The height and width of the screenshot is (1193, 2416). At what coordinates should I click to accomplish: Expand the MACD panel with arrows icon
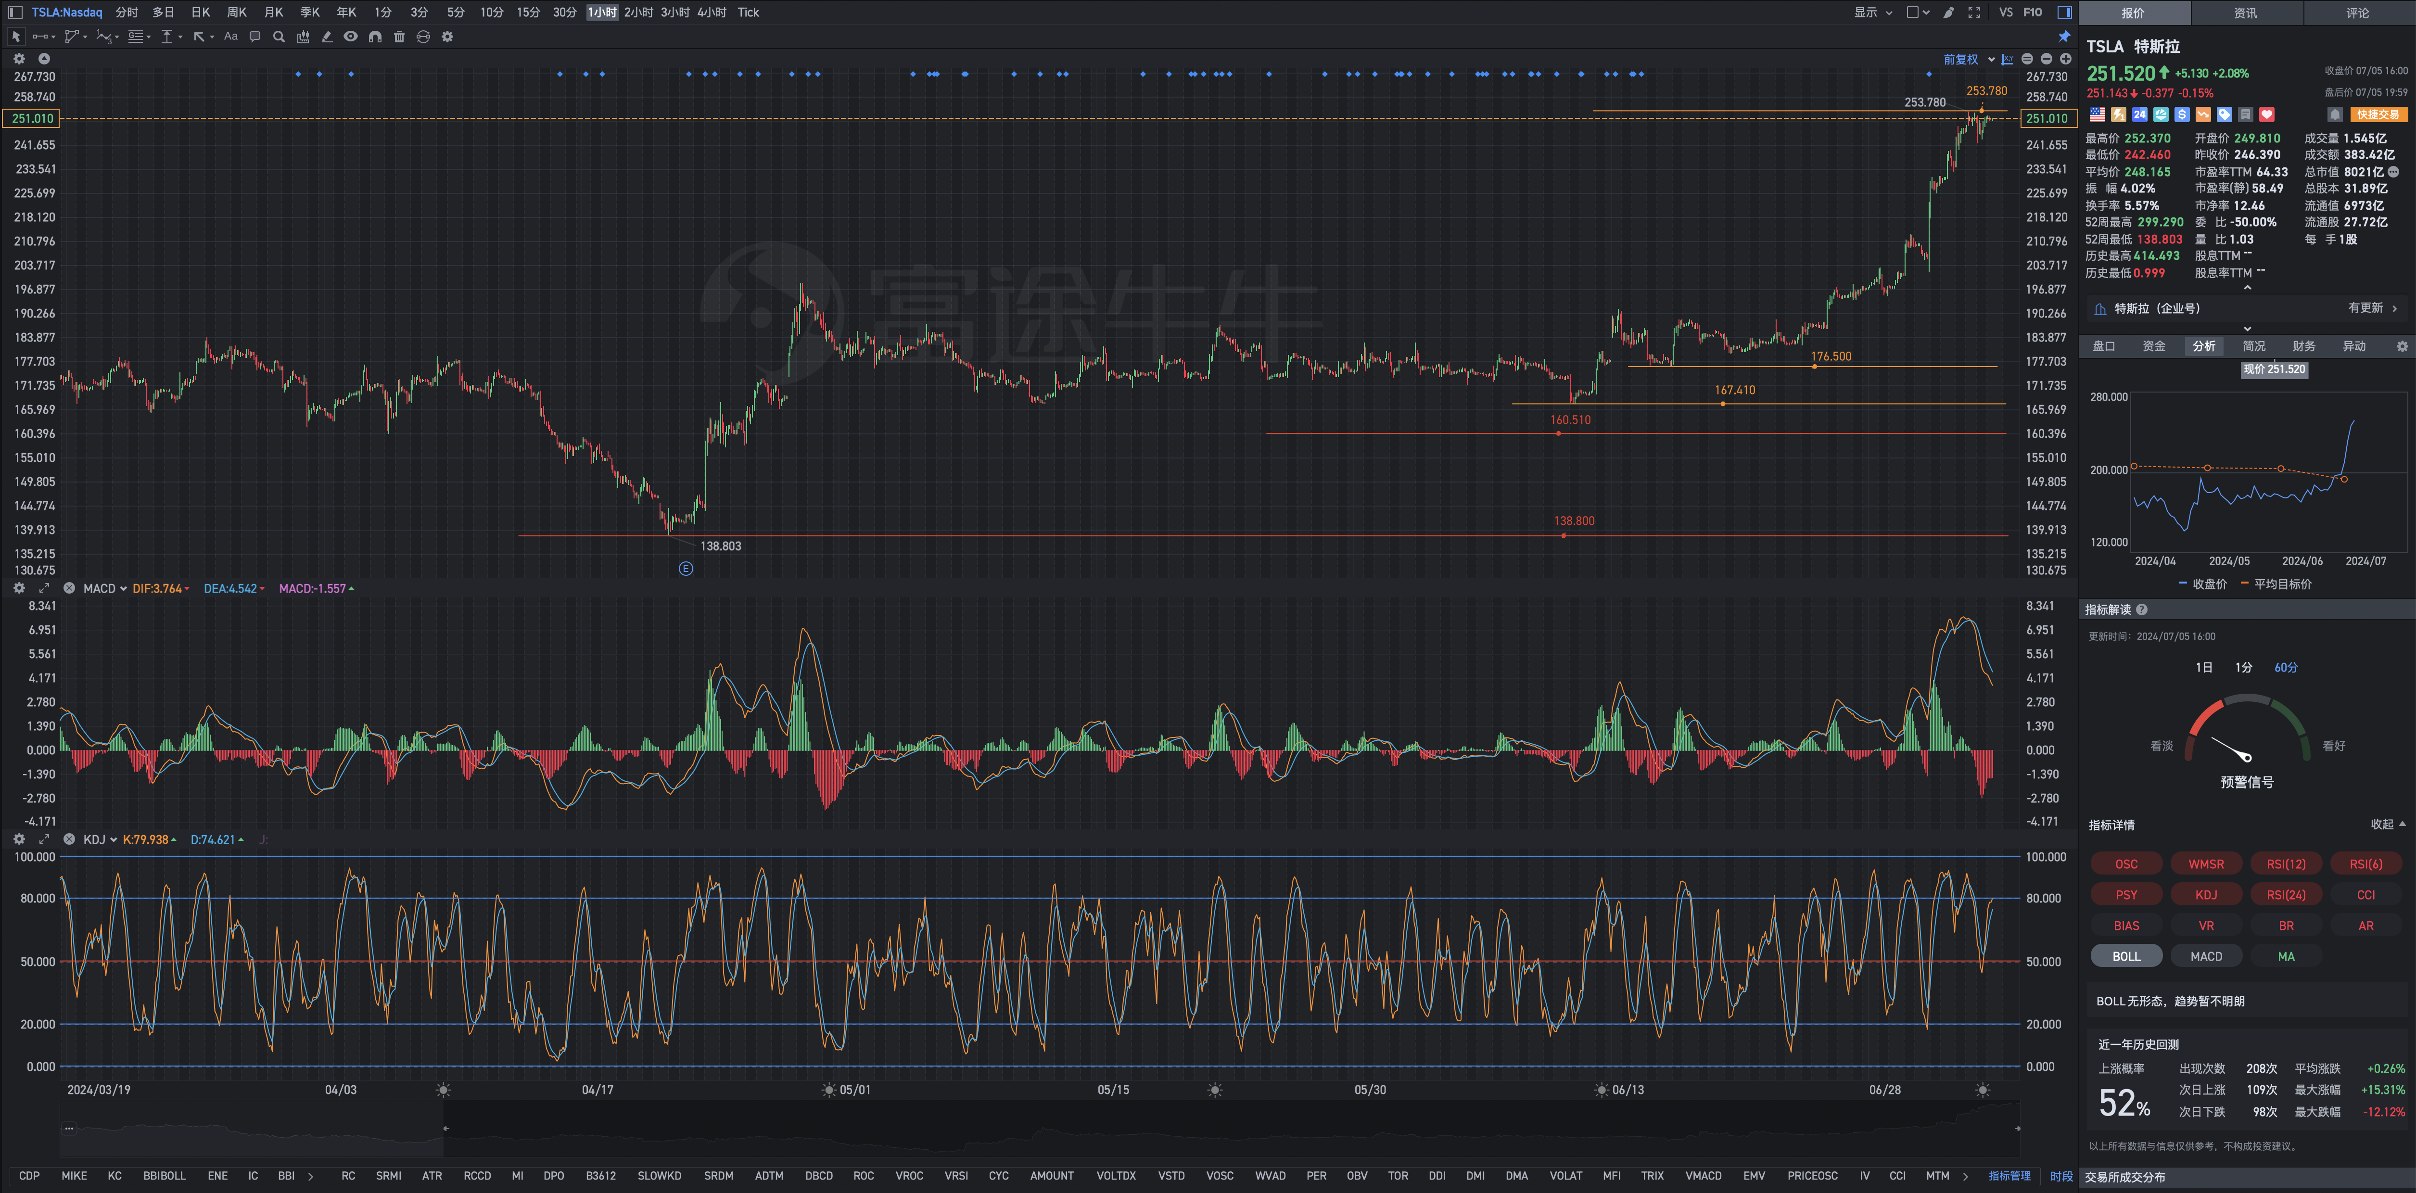tap(43, 588)
